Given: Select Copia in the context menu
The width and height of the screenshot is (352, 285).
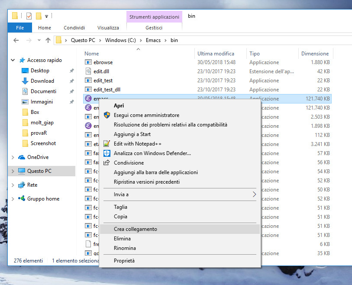Looking at the screenshot, I should (x=180, y=217).
